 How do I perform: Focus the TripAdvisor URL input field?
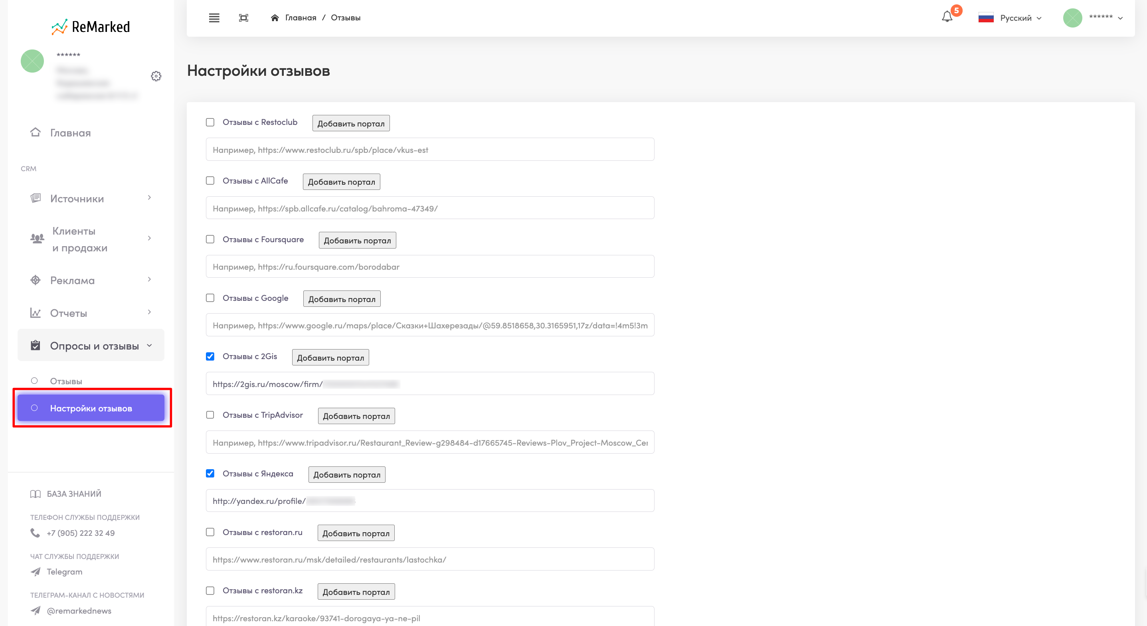click(430, 442)
